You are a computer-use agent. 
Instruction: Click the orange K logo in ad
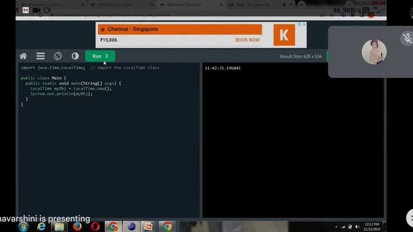284,35
